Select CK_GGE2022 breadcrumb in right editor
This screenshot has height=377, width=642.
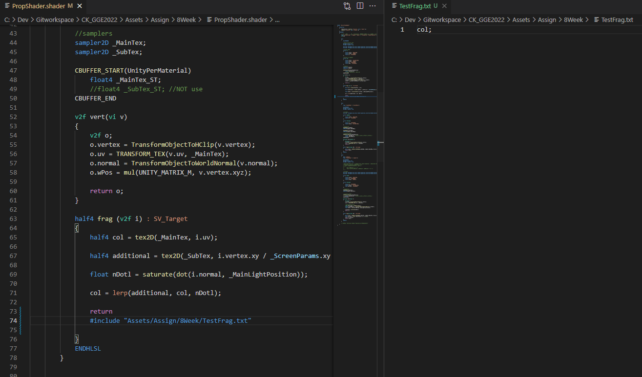click(x=486, y=20)
